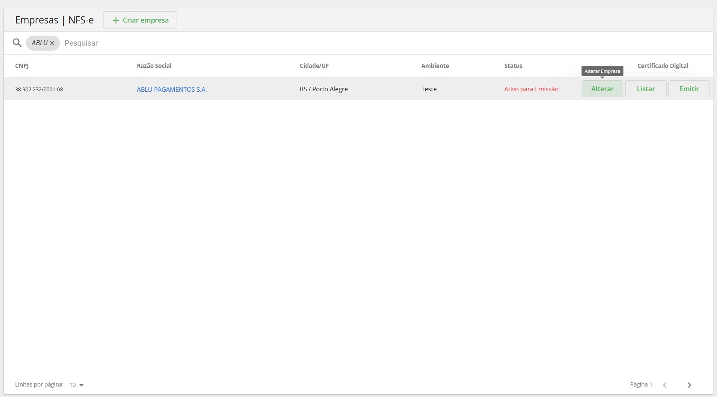Go to the previous page arrow
The image size is (717, 397).
point(665,385)
